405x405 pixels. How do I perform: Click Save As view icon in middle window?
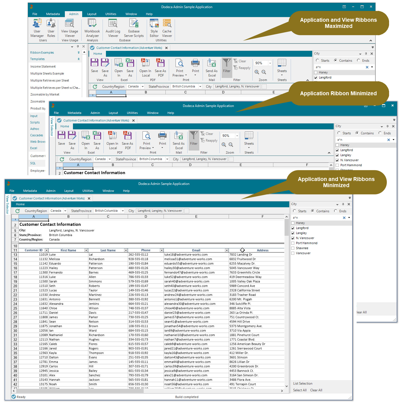(x=72, y=140)
